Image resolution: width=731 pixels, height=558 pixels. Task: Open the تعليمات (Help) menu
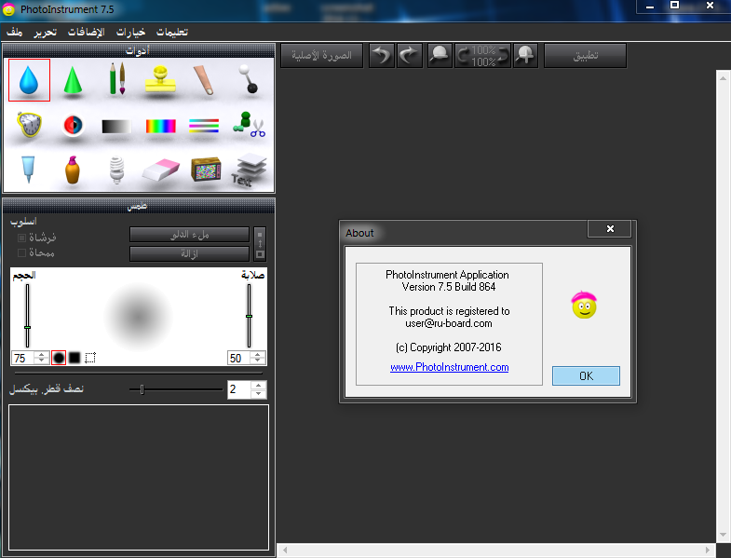tap(172, 33)
